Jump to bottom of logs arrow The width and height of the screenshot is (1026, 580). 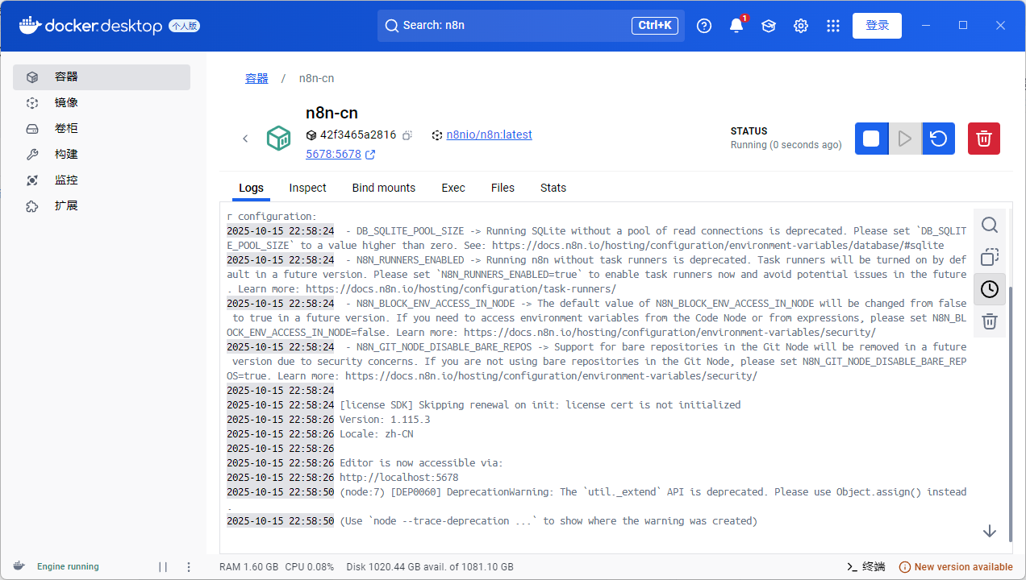click(990, 531)
